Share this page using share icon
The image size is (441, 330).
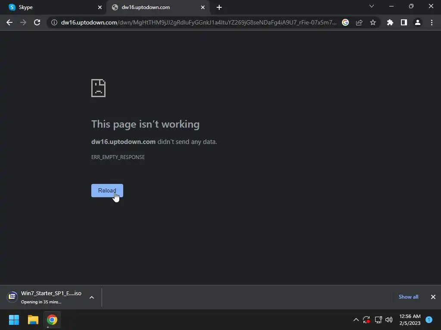point(359,22)
